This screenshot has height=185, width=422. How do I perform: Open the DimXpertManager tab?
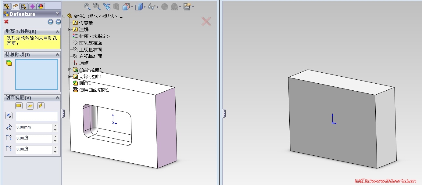coord(32,6)
